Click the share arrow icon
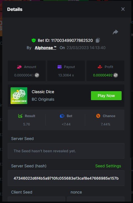The height and width of the screenshot is (203, 133). click(115, 32)
